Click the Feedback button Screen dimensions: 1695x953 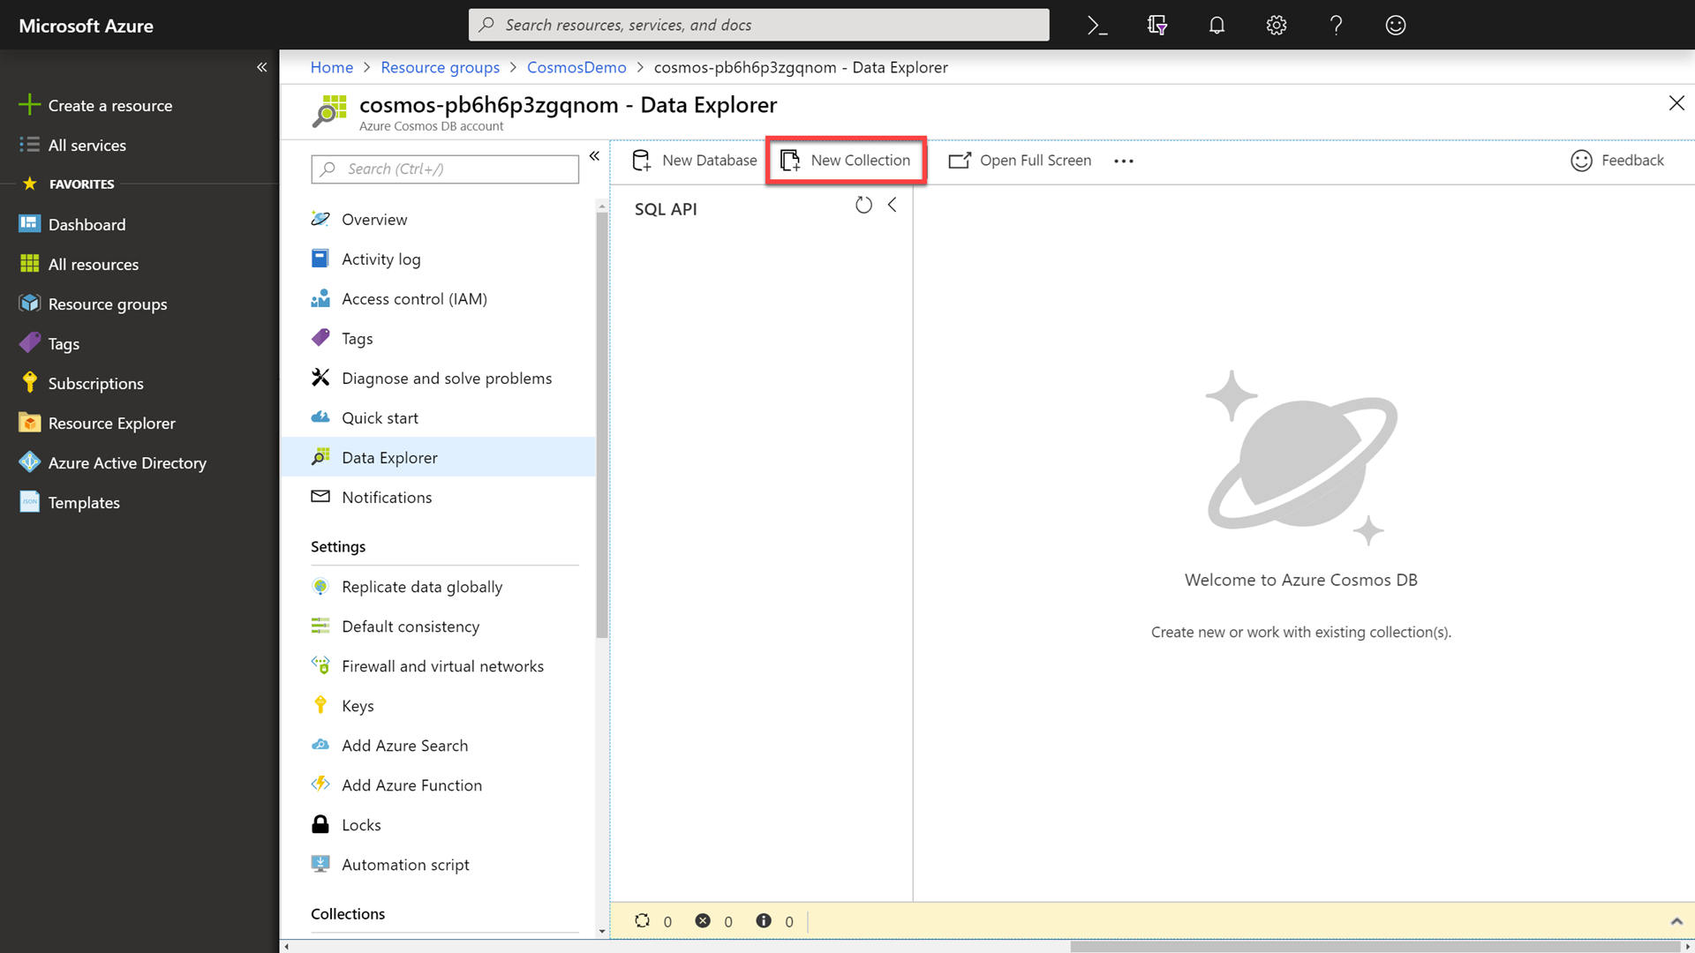[x=1617, y=160]
